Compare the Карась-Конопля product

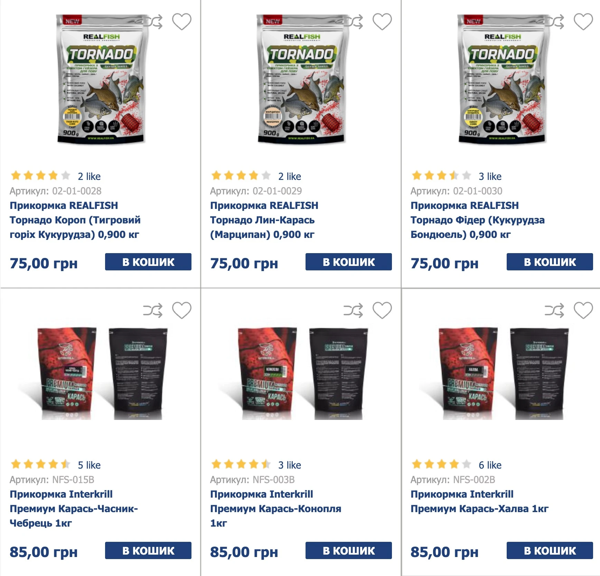(353, 310)
